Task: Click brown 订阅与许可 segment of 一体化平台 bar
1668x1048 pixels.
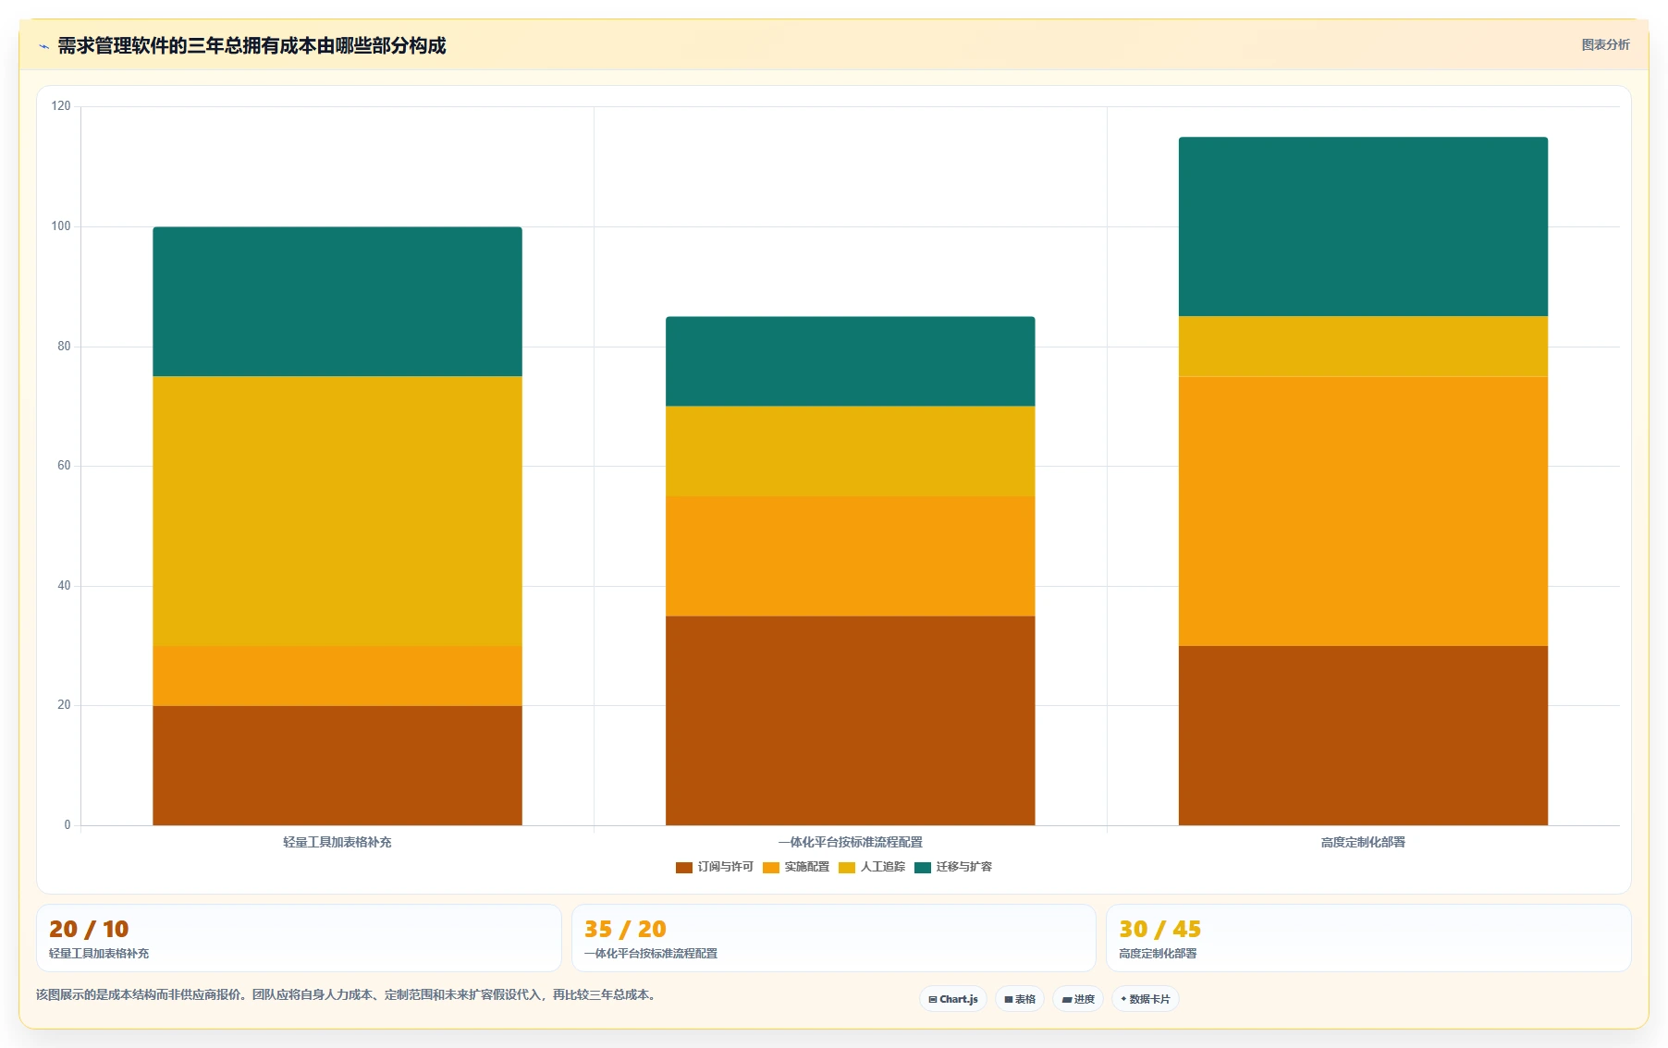Action: (x=851, y=721)
